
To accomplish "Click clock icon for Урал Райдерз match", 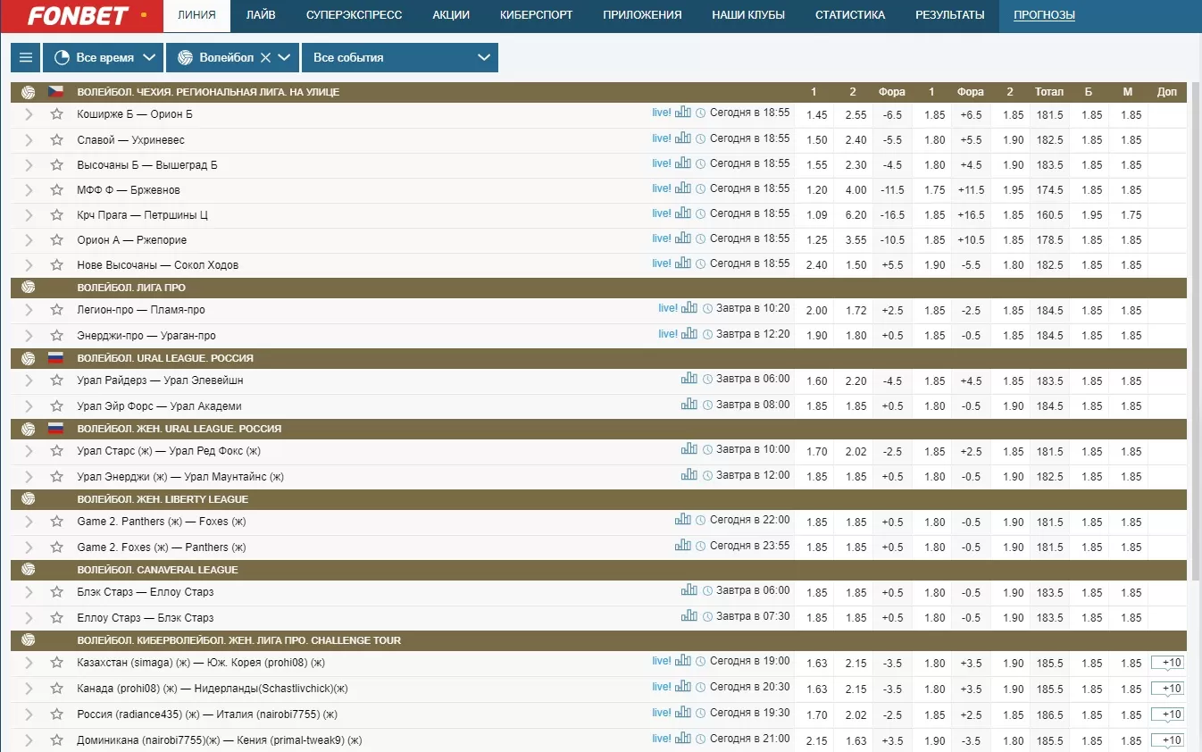I will point(707,379).
